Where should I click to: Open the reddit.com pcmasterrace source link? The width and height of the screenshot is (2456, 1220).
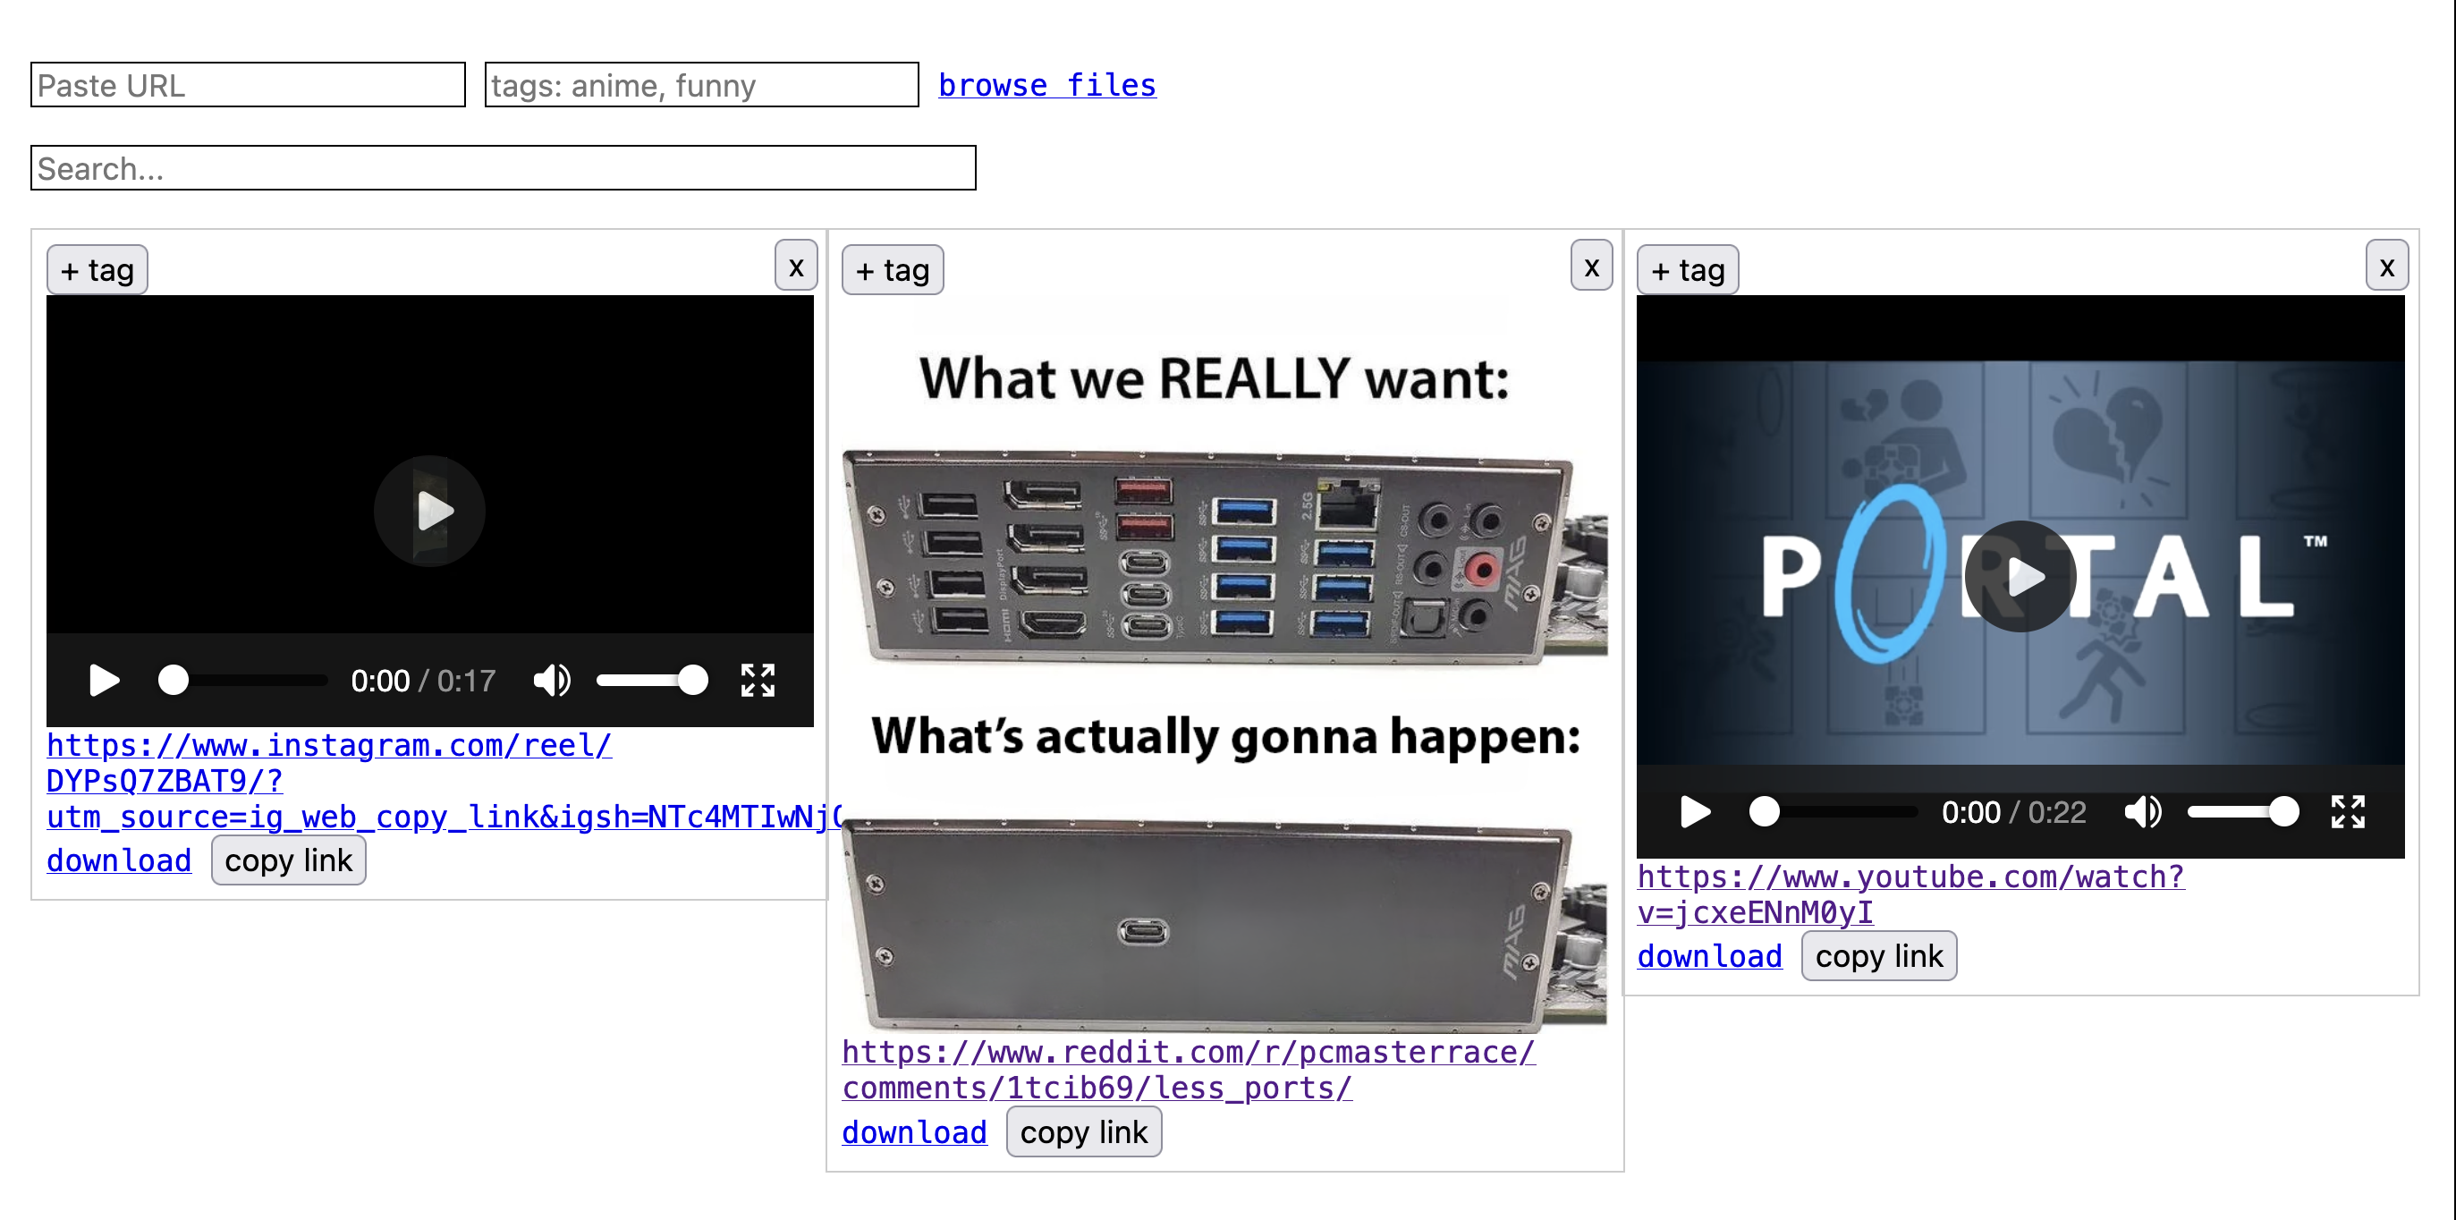1189,1071
